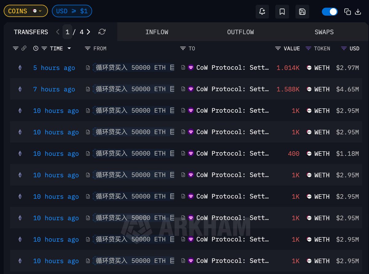
Task: Go to the next transfers page
Action: 89,32
